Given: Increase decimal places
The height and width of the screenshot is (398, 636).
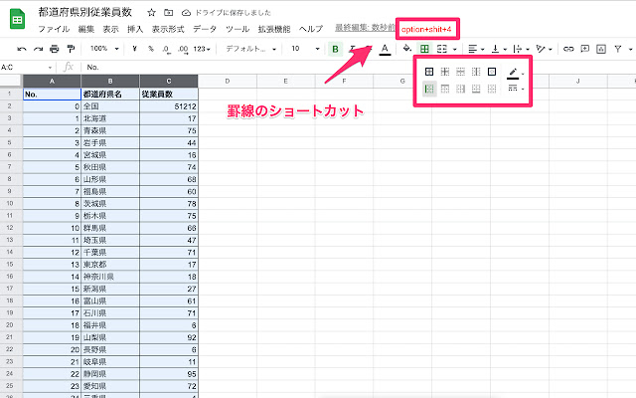Looking at the screenshot, I should (x=183, y=49).
